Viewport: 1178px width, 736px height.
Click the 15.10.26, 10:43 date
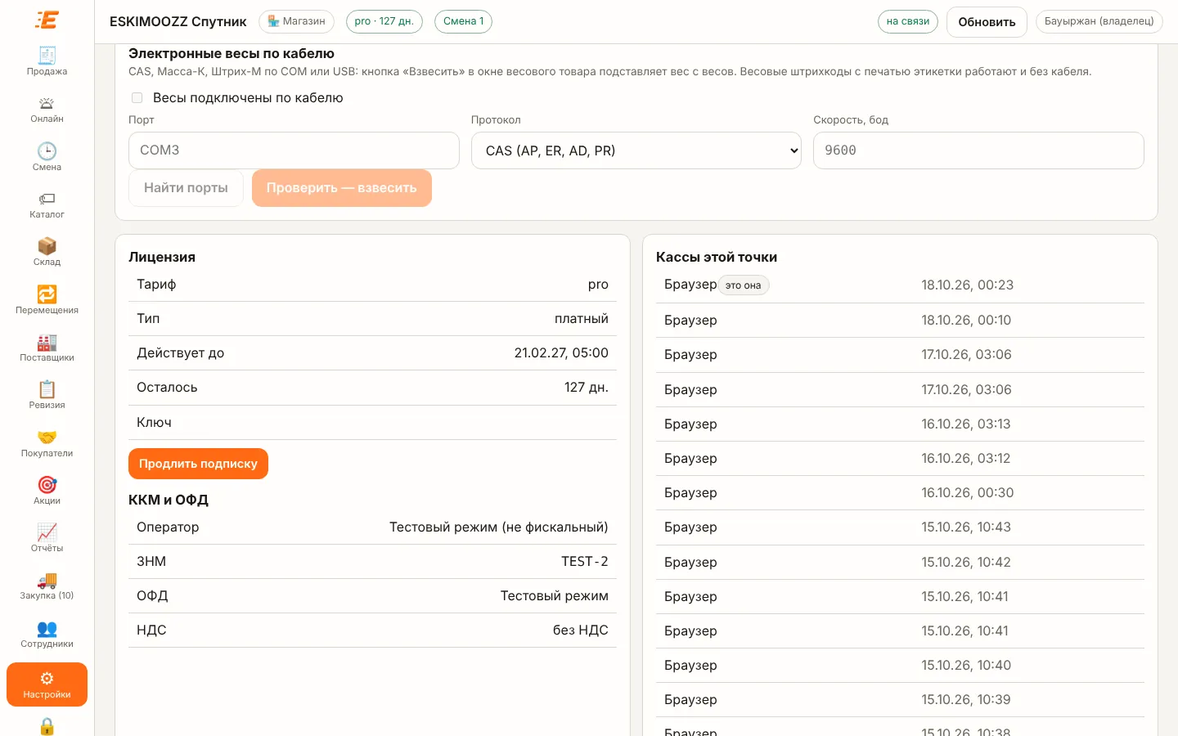[x=966, y=527]
